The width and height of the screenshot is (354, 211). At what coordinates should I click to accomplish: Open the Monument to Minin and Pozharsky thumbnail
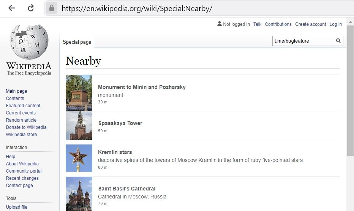[79, 93]
